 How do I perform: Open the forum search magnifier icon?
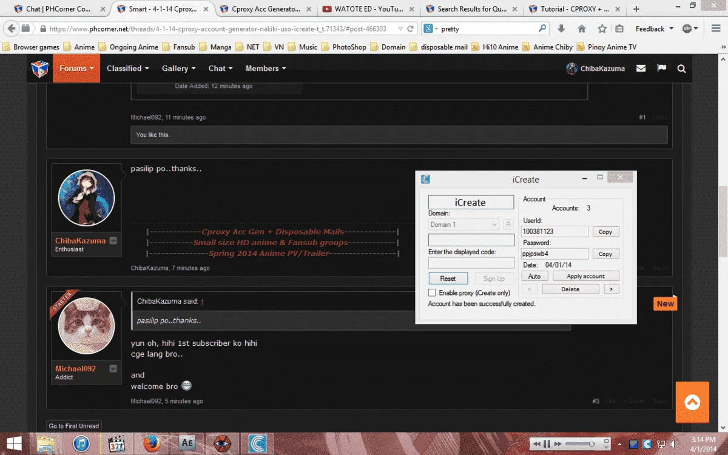(x=681, y=69)
